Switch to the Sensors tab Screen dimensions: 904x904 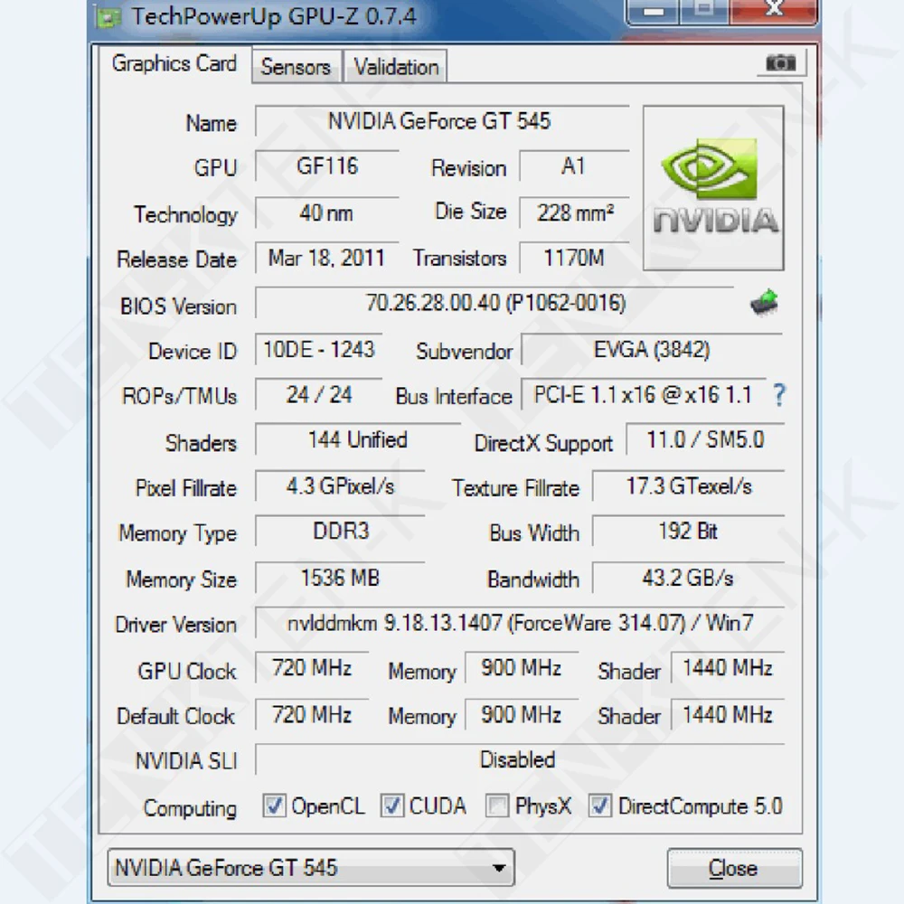click(x=297, y=67)
